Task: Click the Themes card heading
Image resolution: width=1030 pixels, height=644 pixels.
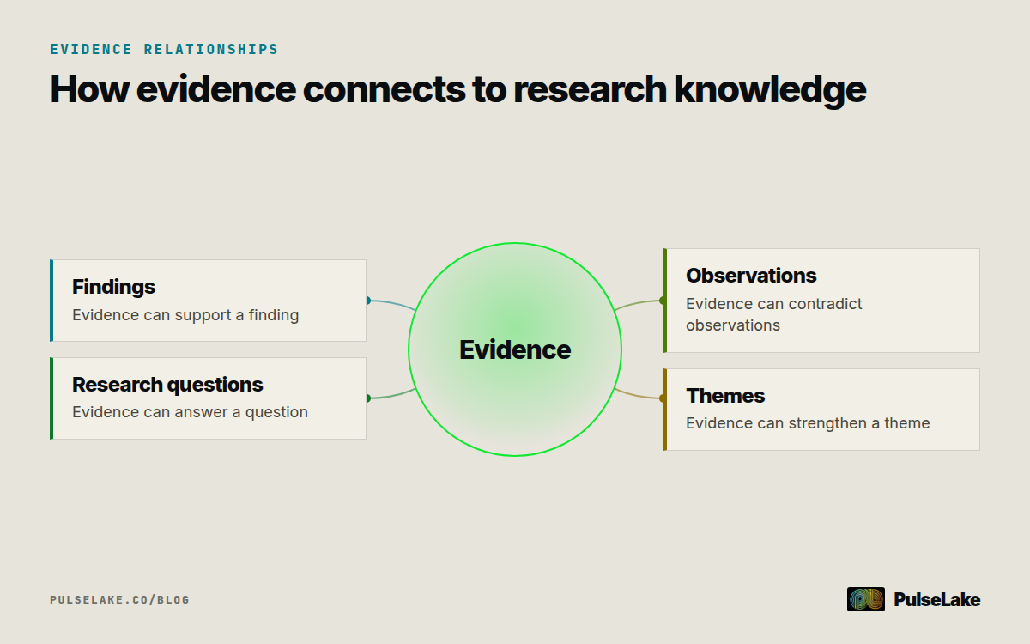Action: [x=725, y=396]
